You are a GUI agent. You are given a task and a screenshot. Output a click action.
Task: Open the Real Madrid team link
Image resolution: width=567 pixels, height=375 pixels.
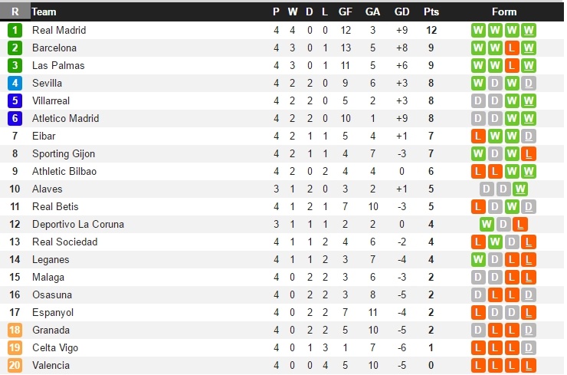(59, 31)
